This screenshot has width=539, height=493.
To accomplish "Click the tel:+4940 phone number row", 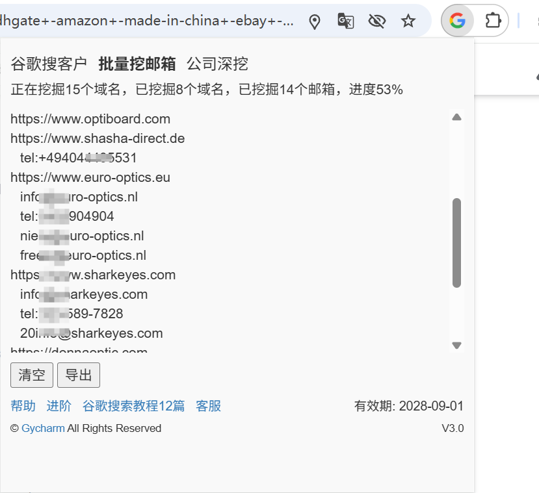I will tap(79, 158).
